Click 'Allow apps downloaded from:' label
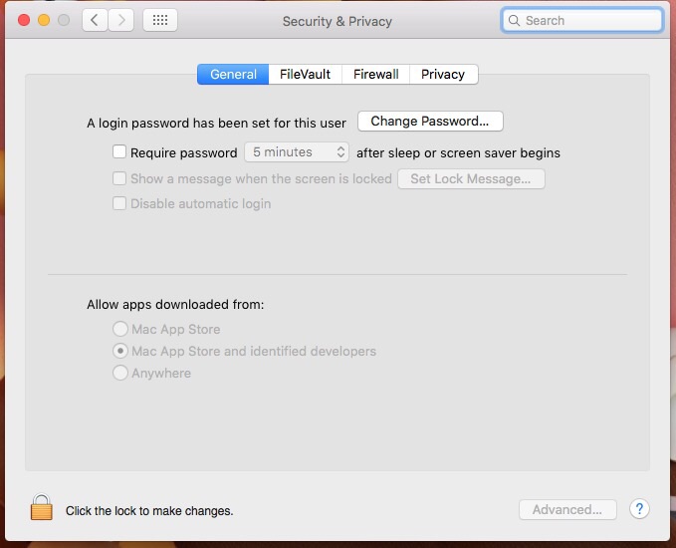 tap(175, 305)
